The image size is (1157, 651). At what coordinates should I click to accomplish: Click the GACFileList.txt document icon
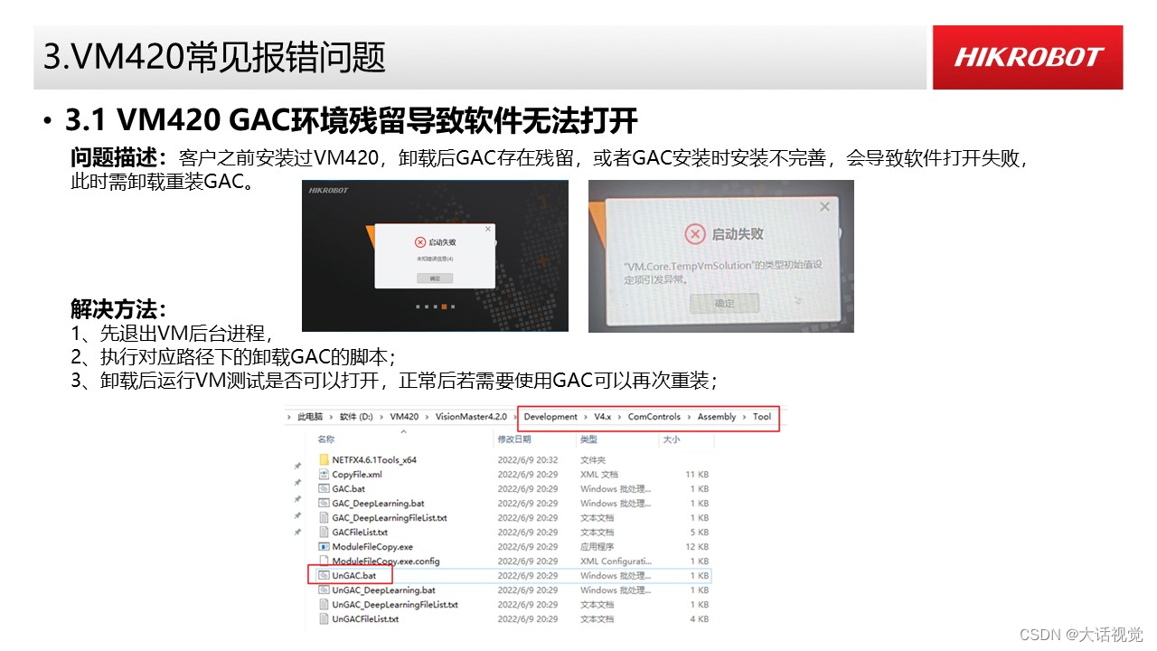(324, 533)
